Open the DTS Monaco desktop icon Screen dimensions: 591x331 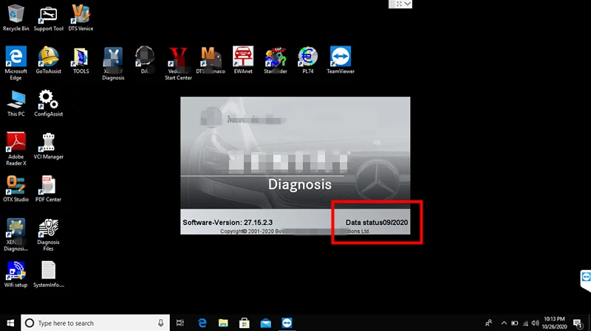[211, 60]
